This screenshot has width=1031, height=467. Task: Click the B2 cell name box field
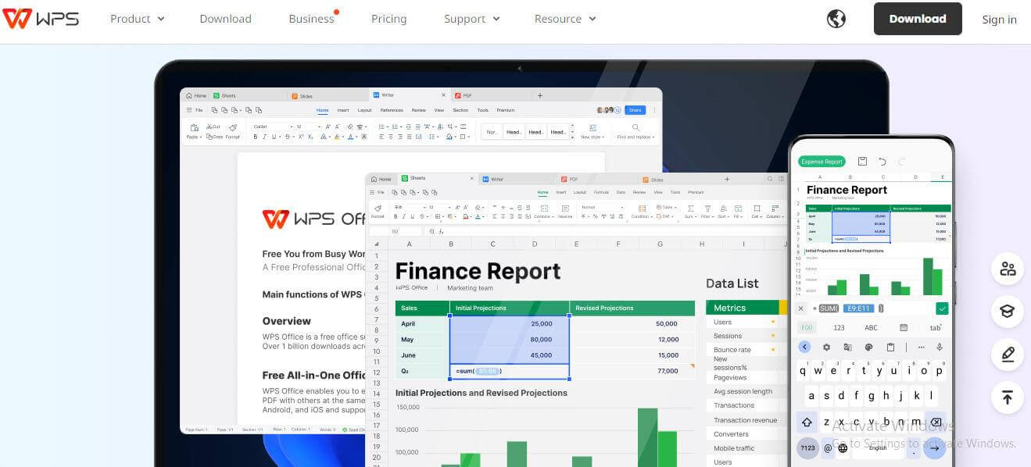(x=395, y=231)
